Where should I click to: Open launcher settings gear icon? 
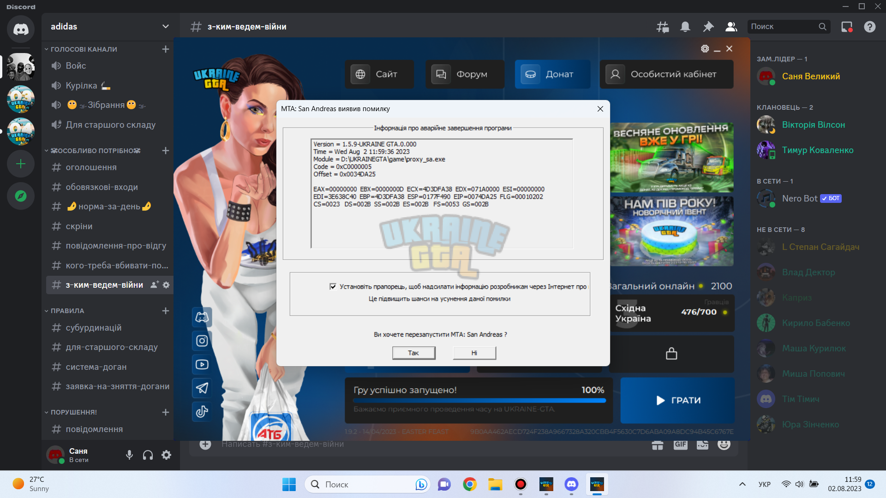point(705,48)
